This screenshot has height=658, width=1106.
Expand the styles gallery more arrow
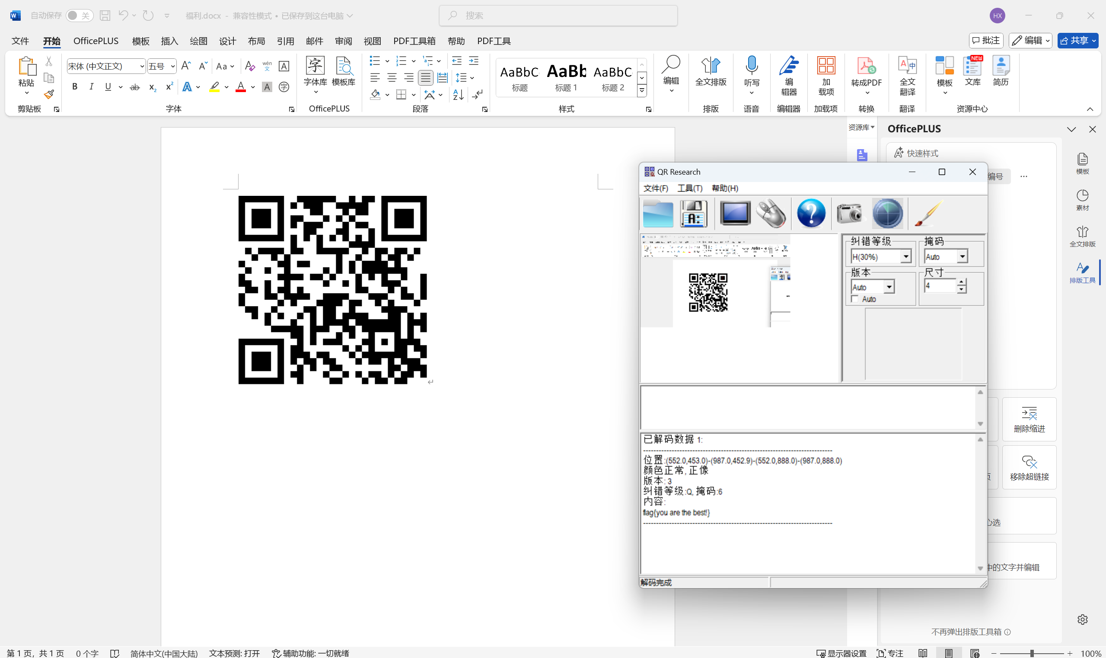tap(642, 91)
